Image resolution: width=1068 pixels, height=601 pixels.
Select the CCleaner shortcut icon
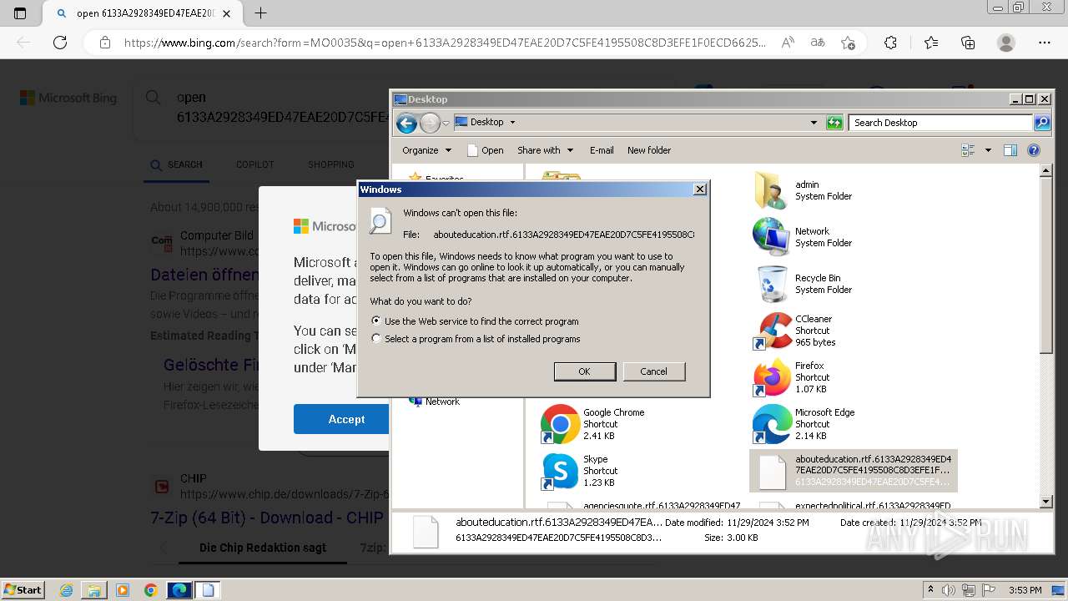point(771,331)
